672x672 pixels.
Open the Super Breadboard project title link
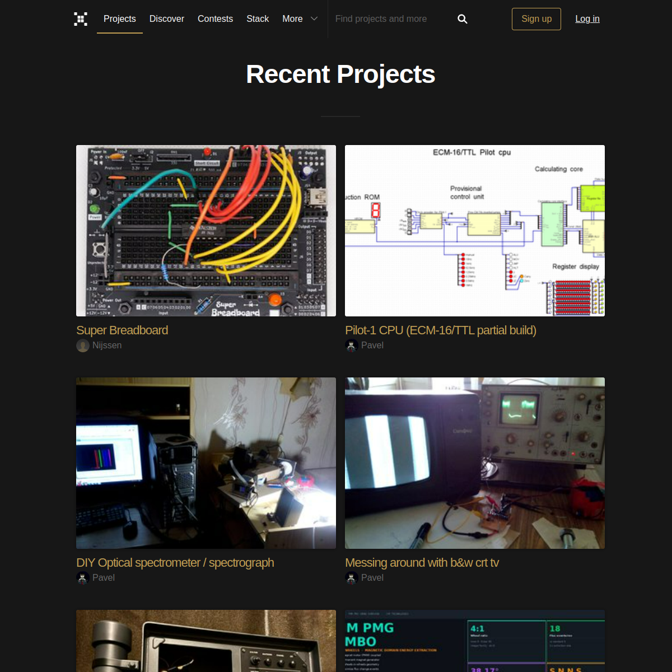coord(122,330)
